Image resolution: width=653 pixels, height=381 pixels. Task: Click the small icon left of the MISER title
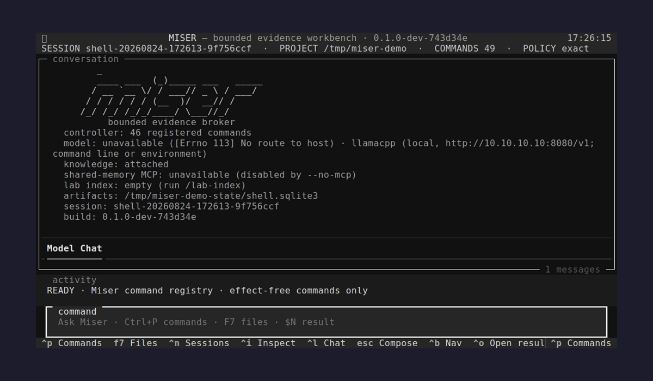(x=44, y=38)
